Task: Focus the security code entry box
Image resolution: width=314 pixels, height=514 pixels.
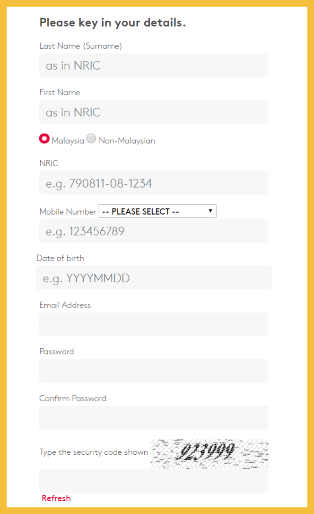Action: tap(154, 481)
